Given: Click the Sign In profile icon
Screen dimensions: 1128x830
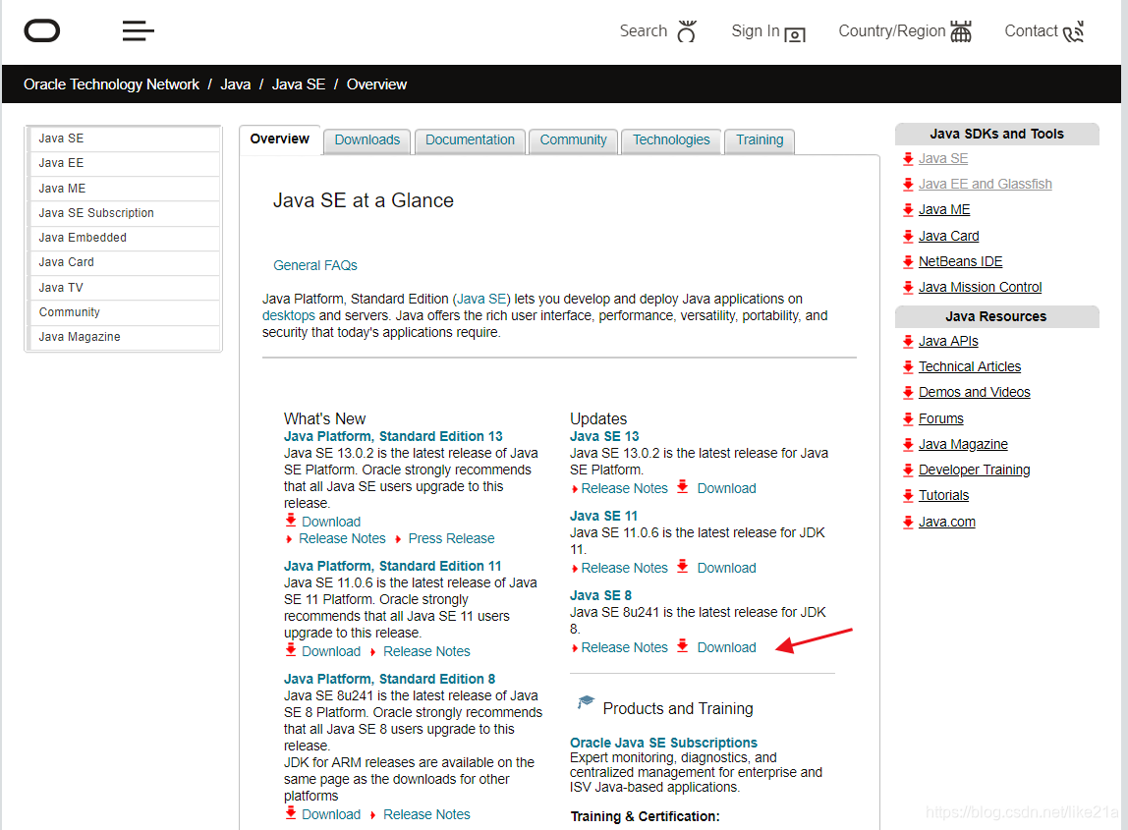Looking at the screenshot, I should 795,34.
